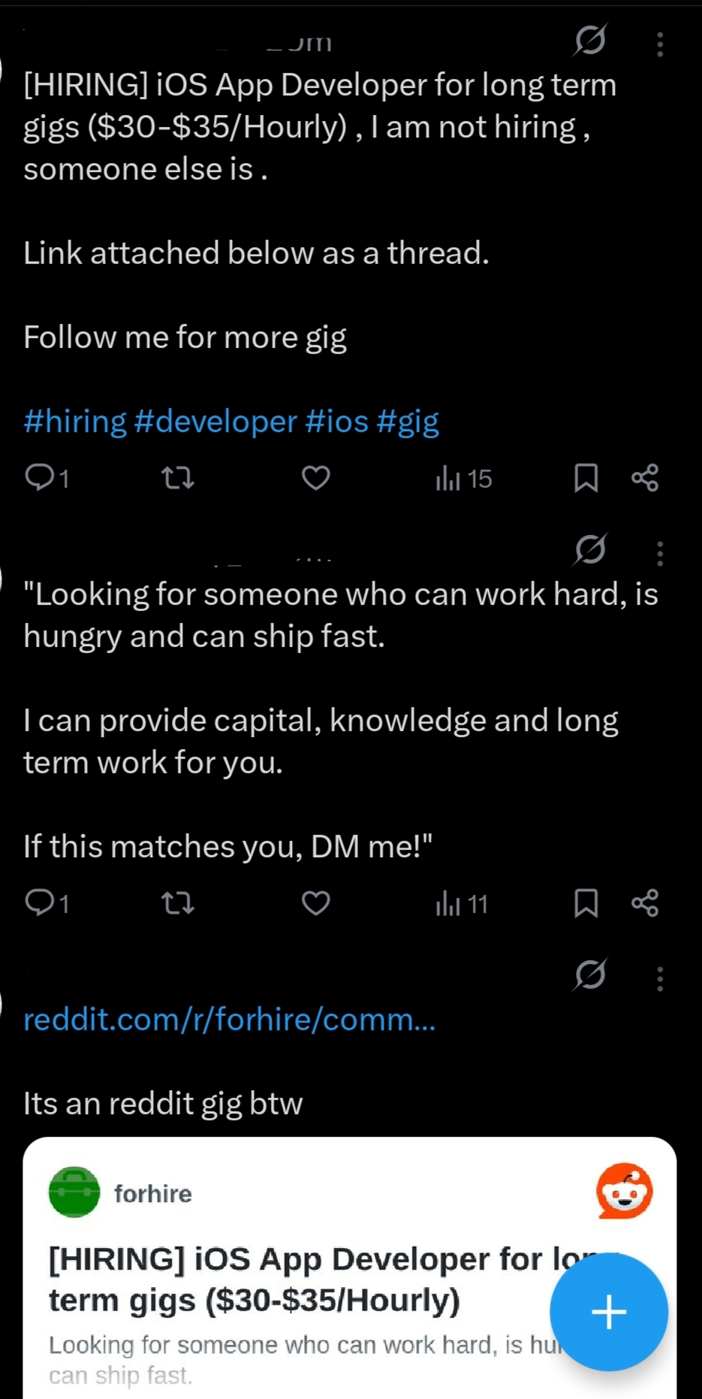The width and height of the screenshot is (702, 1399).
Task: Share the iOS Developer hiring post
Action: (645, 478)
